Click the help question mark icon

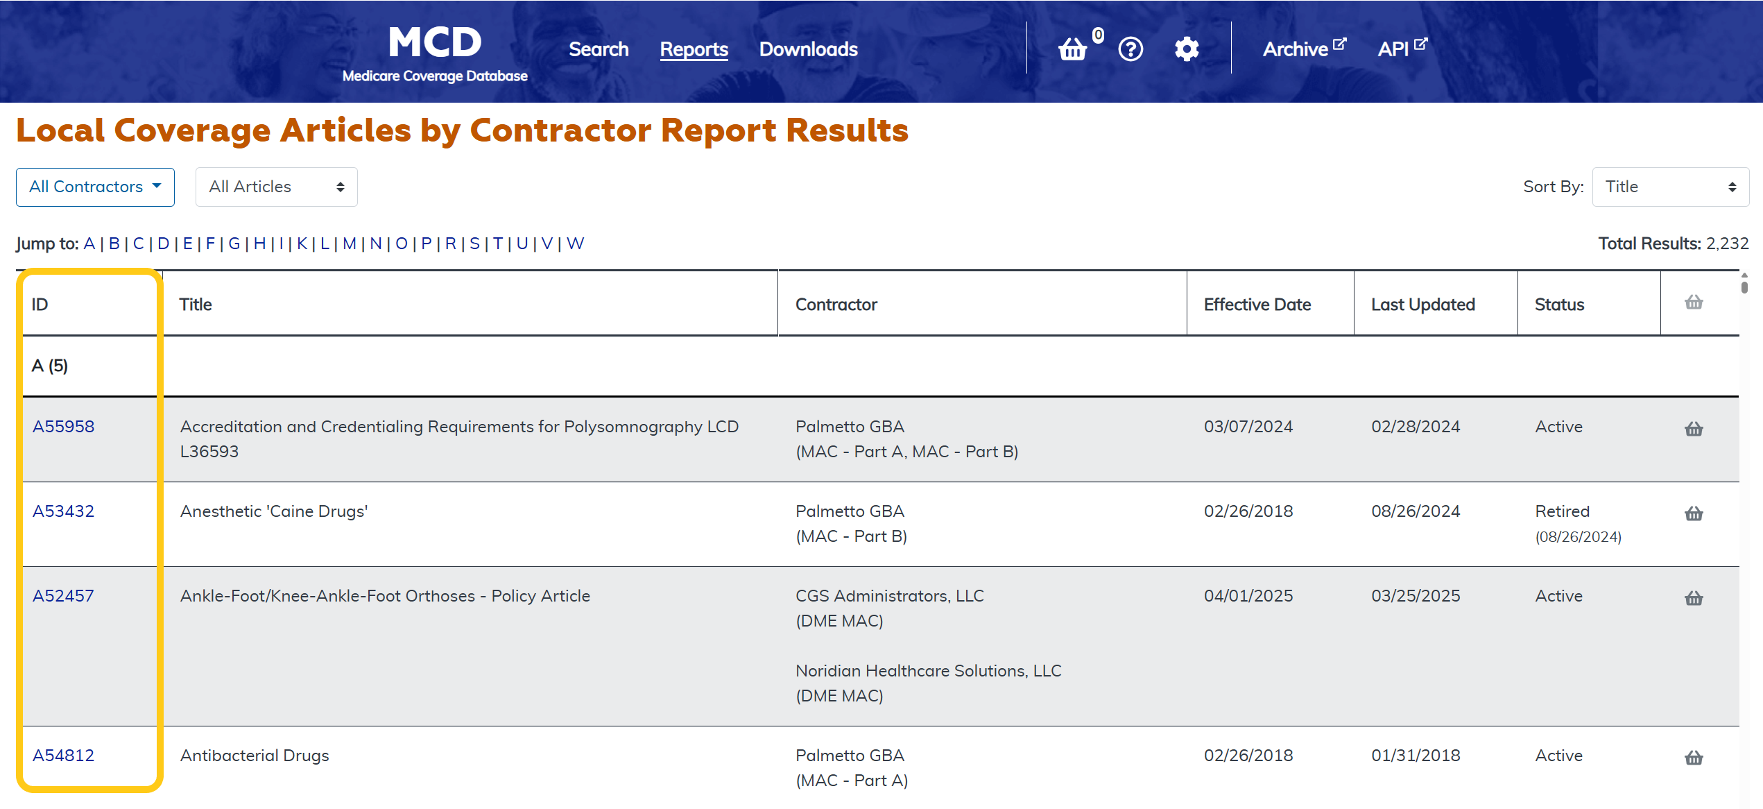pyautogui.click(x=1130, y=49)
